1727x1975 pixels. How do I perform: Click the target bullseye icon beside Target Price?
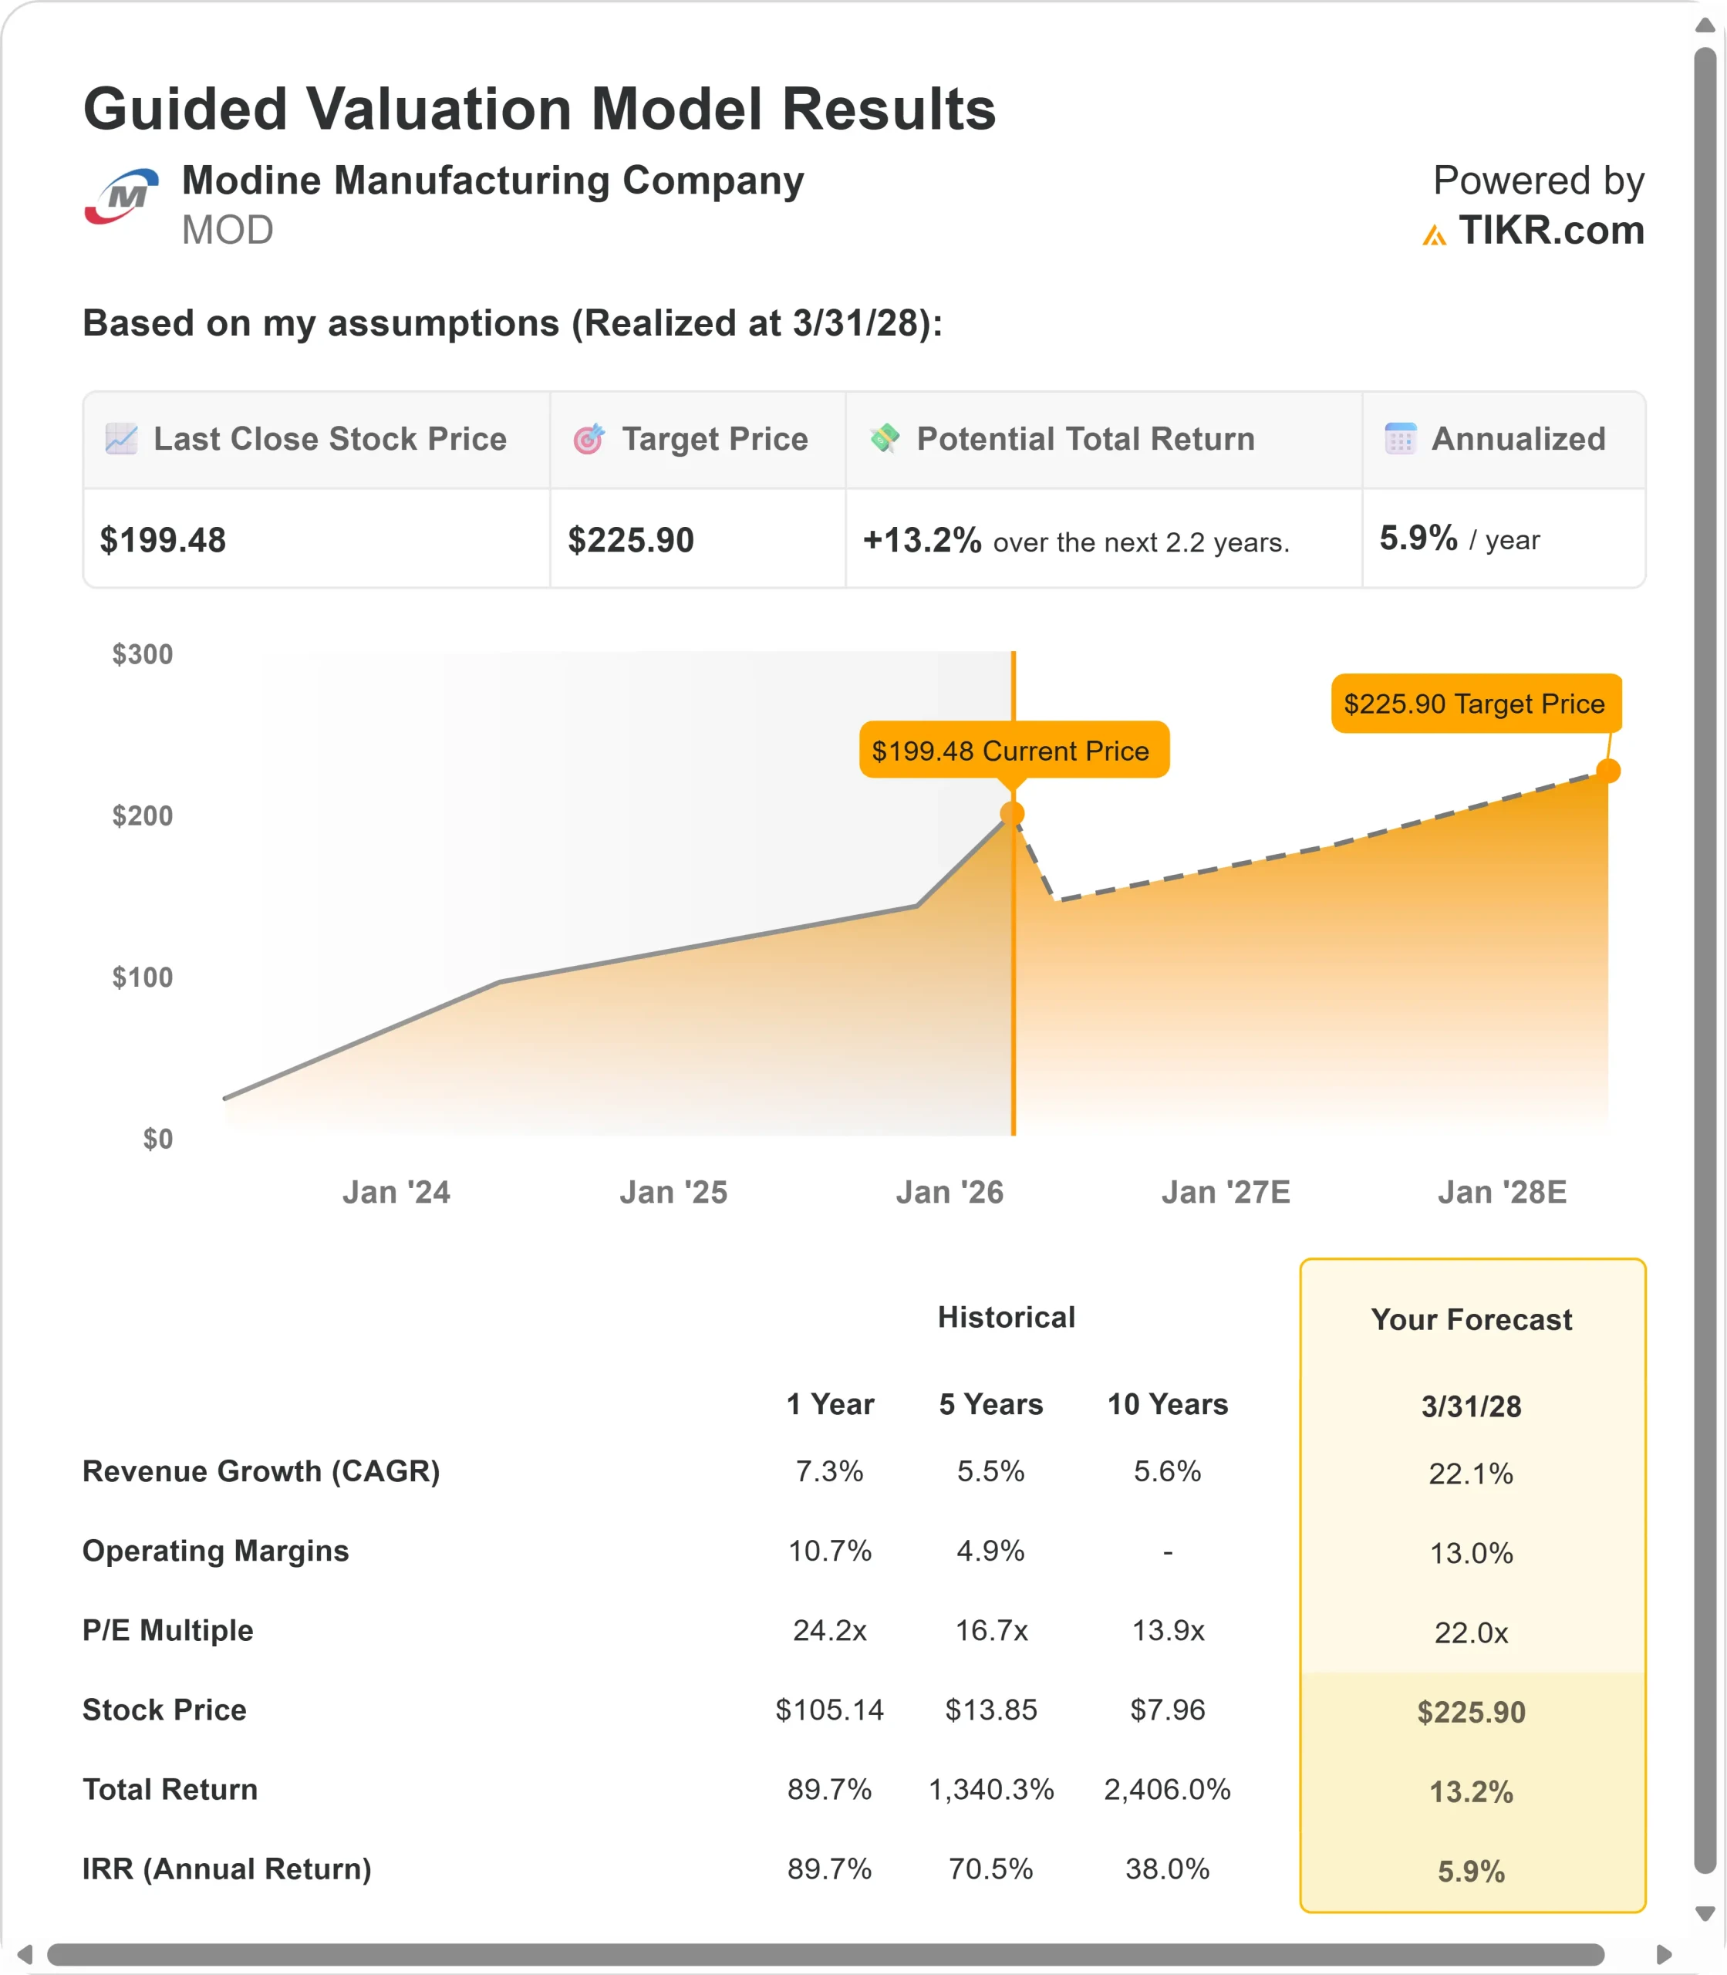click(589, 438)
